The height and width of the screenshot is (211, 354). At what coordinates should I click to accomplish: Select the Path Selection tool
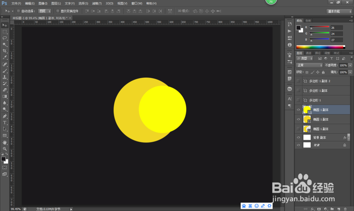5,129
